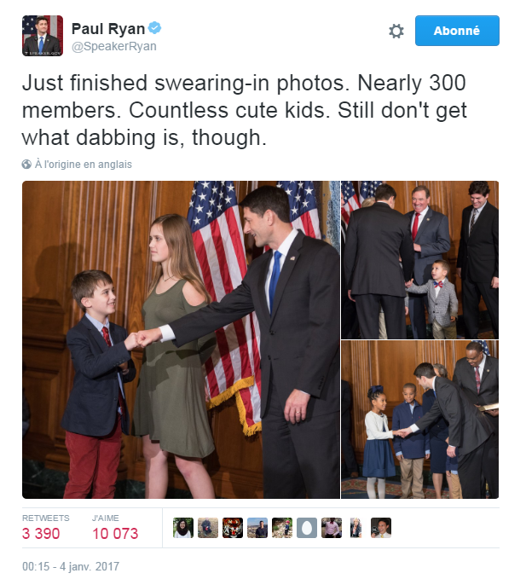Open the top-right photo with bow-tie child
The width and height of the screenshot is (526, 579).
(419, 258)
